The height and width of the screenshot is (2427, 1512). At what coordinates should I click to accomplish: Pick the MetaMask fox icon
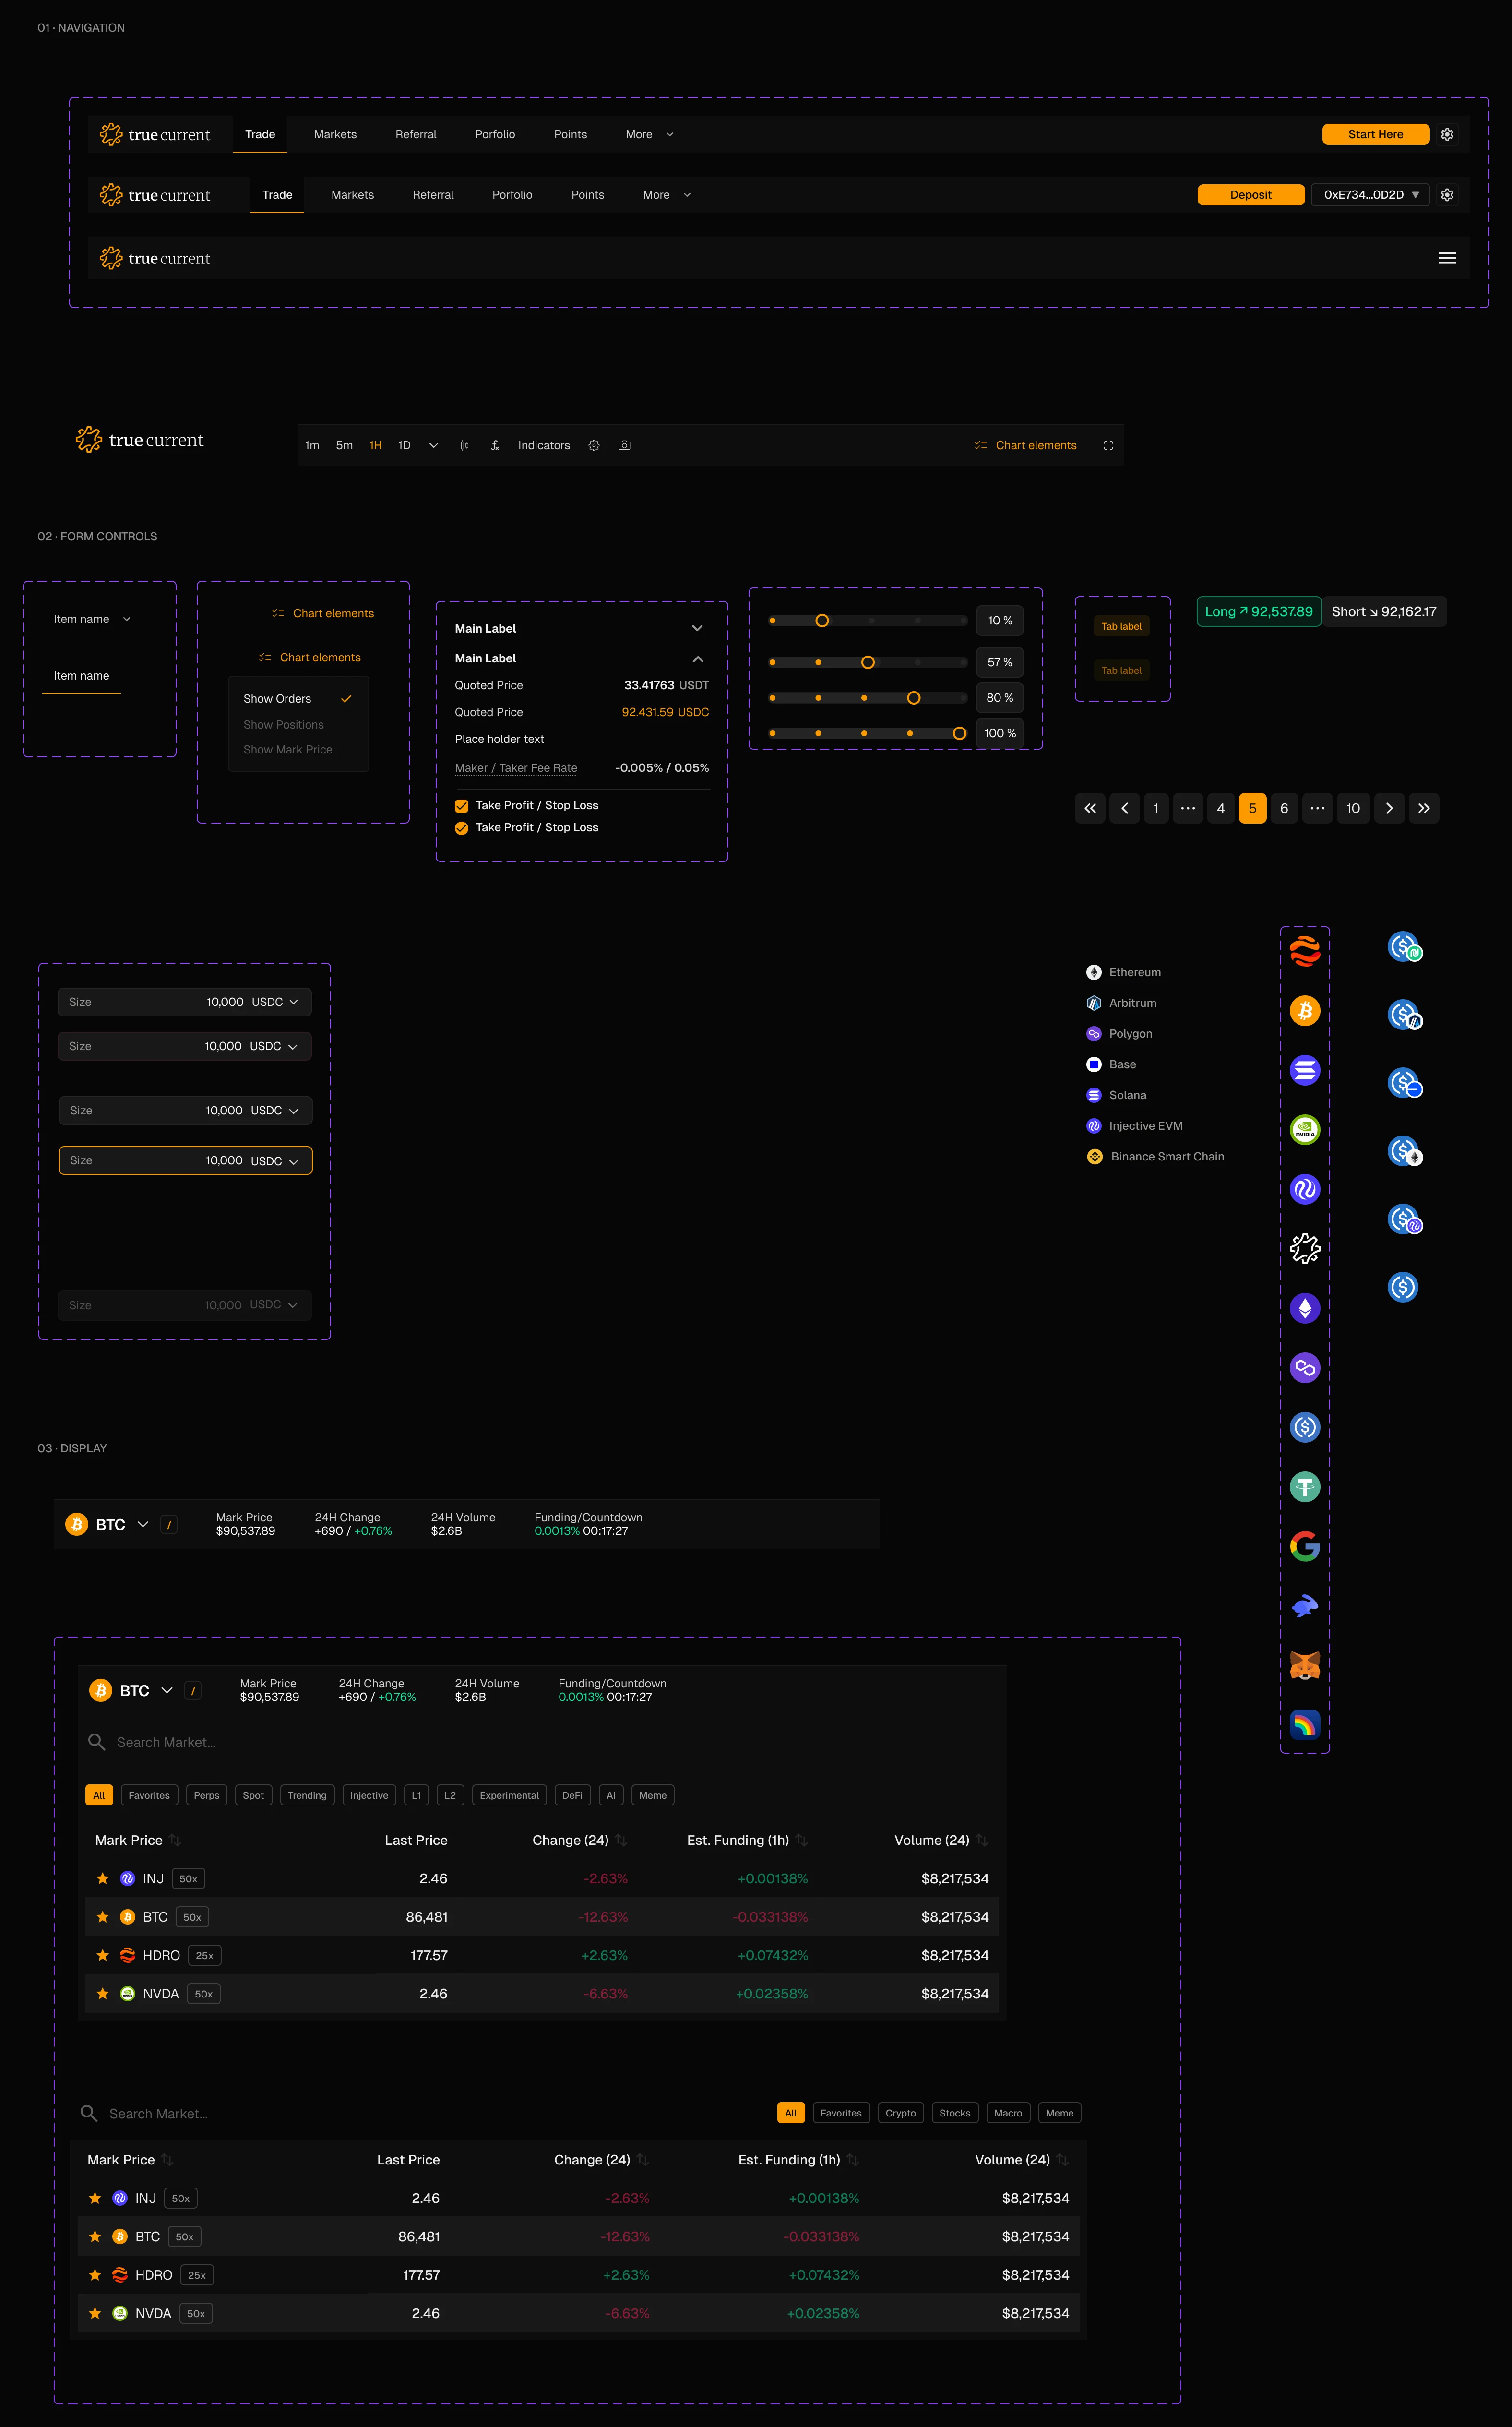1305,1665
